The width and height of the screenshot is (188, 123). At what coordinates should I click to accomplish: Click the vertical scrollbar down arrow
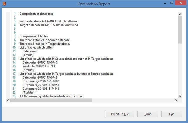click(x=180, y=96)
